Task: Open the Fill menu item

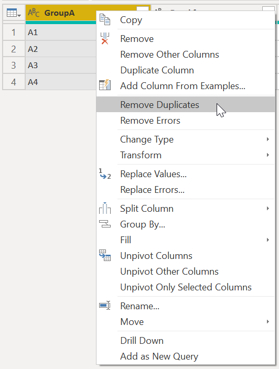Action: point(186,240)
